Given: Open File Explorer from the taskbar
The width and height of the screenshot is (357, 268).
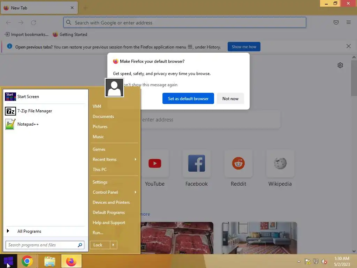Looking at the screenshot, I should tap(50, 261).
